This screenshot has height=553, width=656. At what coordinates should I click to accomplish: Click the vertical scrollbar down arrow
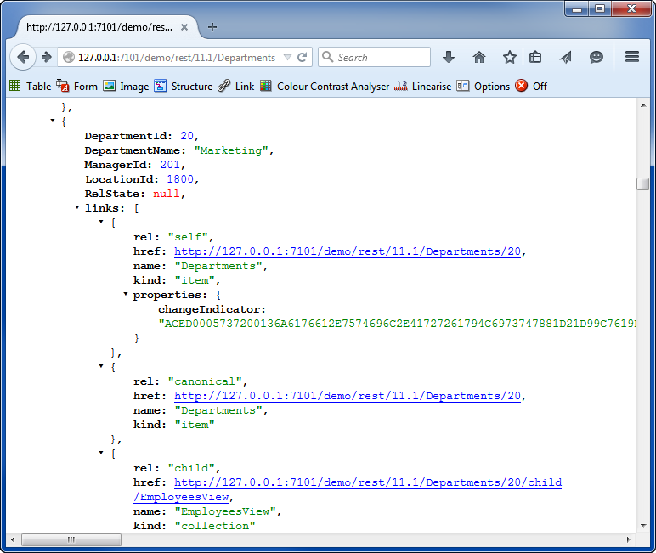tap(643, 526)
